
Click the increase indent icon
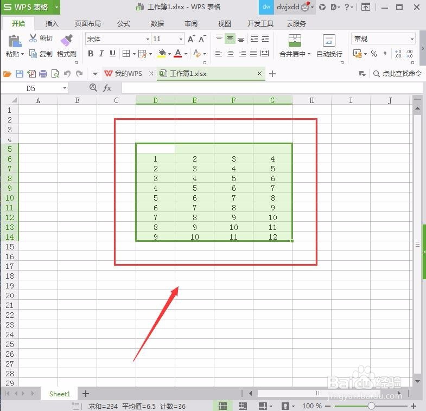[265, 38]
